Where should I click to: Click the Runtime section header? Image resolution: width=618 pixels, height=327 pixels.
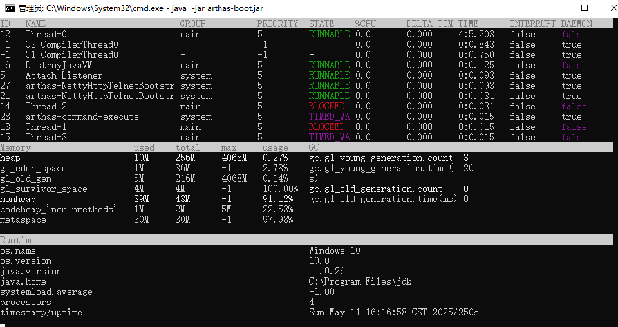17,240
